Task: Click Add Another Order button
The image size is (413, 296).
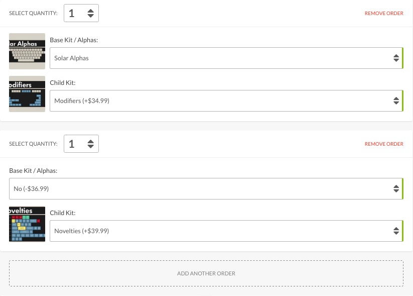Action: (x=206, y=273)
